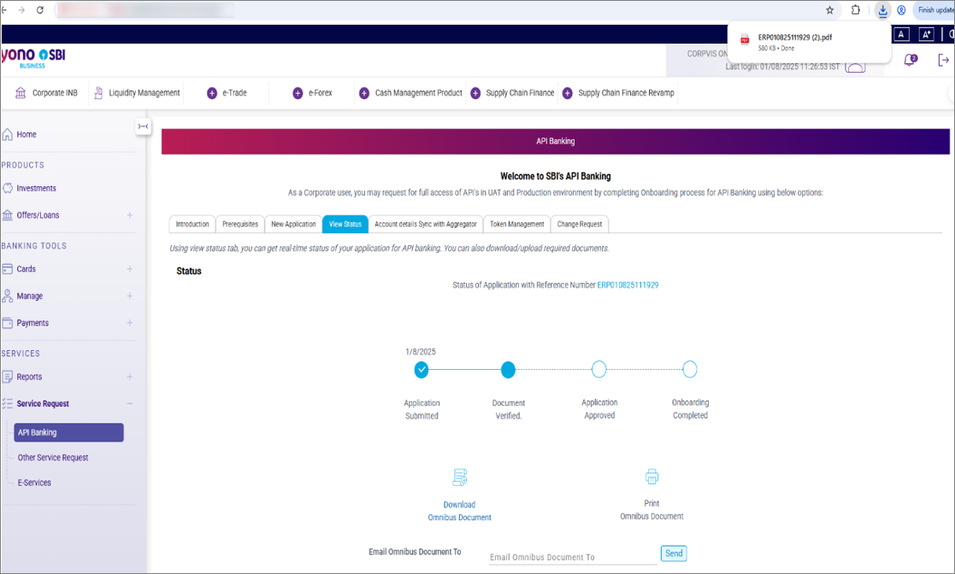The image size is (955, 574).
Task: Expand Offers/Loans with its plus sign
Action: 130,215
